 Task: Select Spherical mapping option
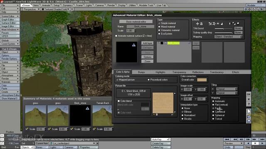pyautogui.click(x=218, y=115)
